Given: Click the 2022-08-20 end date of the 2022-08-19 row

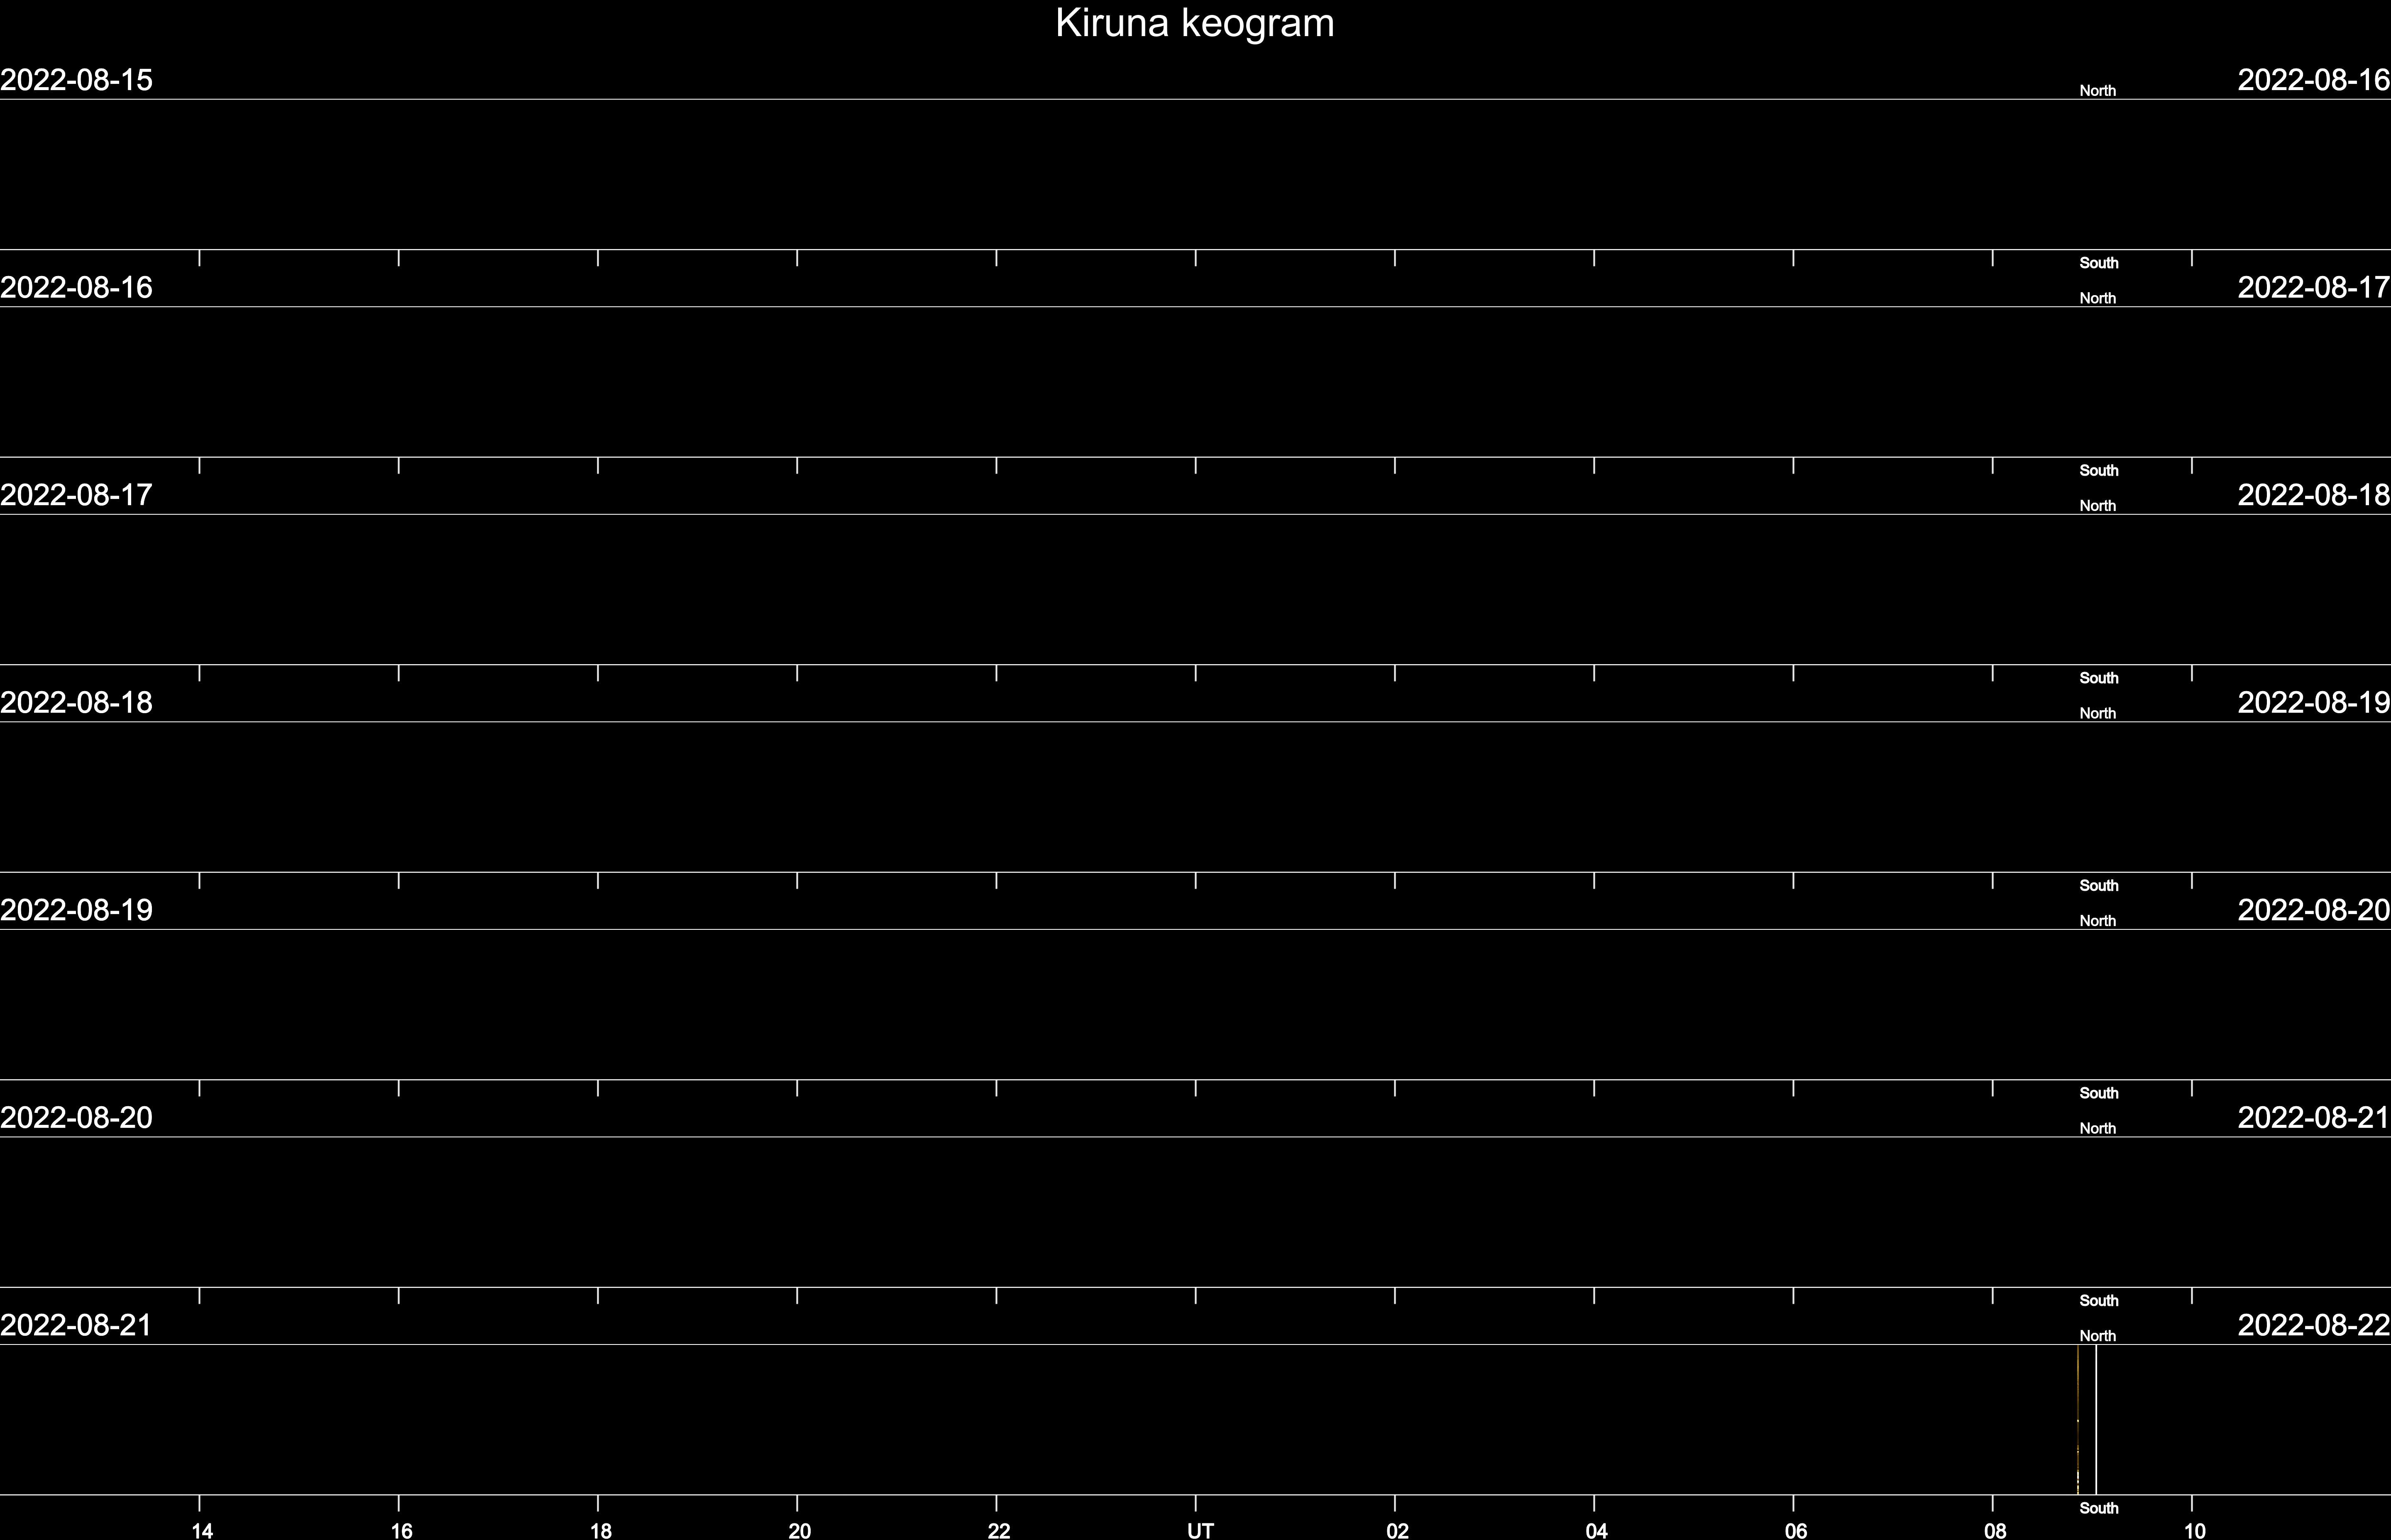Looking at the screenshot, I should [2314, 910].
